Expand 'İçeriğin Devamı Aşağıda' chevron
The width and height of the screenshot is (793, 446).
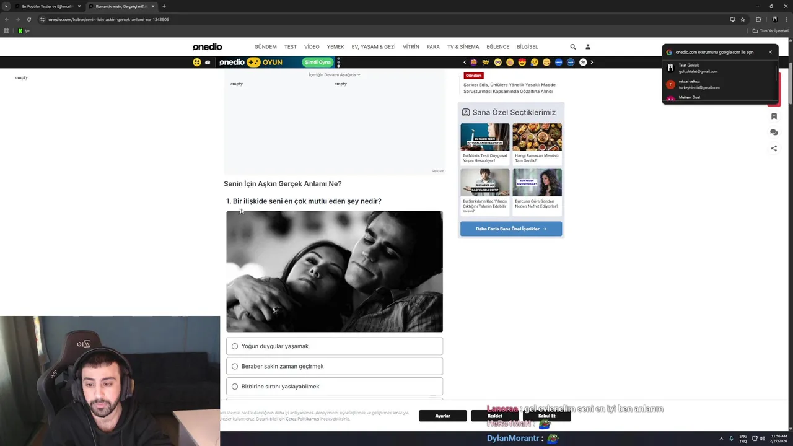(x=359, y=75)
